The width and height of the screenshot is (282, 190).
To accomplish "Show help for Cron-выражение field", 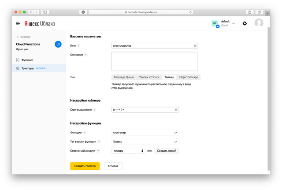I will pos(95,110).
